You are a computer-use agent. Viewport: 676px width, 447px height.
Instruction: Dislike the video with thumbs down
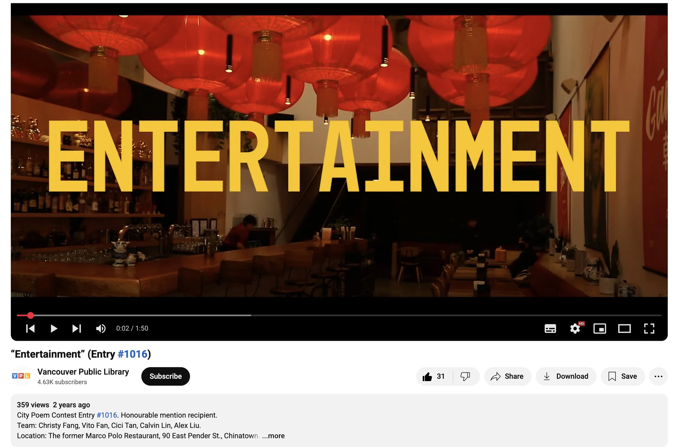(x=465, y=376)
